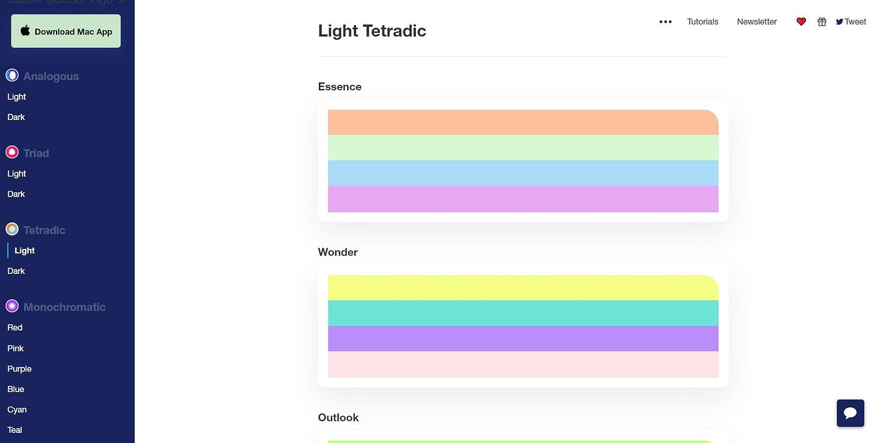The height and width of the screenshot is (443, 881).
Task: Click the Tetradic circle icon in sidebar
Action: (x=11, y=229)
